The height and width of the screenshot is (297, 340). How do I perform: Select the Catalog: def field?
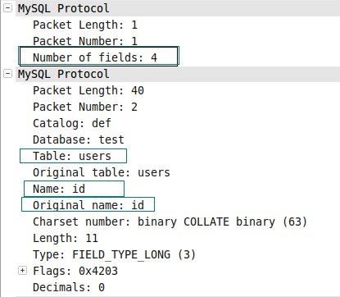[72, 123]
